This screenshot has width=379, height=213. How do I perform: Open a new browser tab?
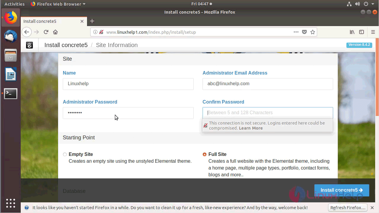click(92, 21)
